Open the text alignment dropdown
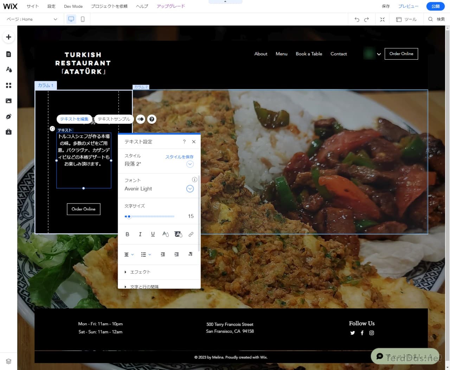This screenshot has height=370, width=450. 129,254
